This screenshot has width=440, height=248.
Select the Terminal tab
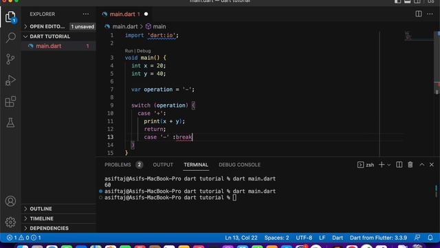196,165
